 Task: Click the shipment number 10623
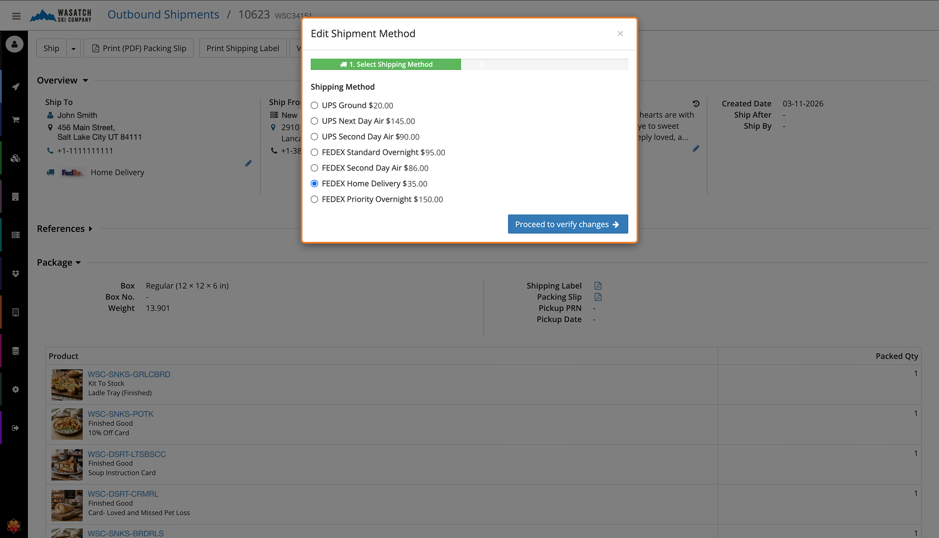click(254, 15)
